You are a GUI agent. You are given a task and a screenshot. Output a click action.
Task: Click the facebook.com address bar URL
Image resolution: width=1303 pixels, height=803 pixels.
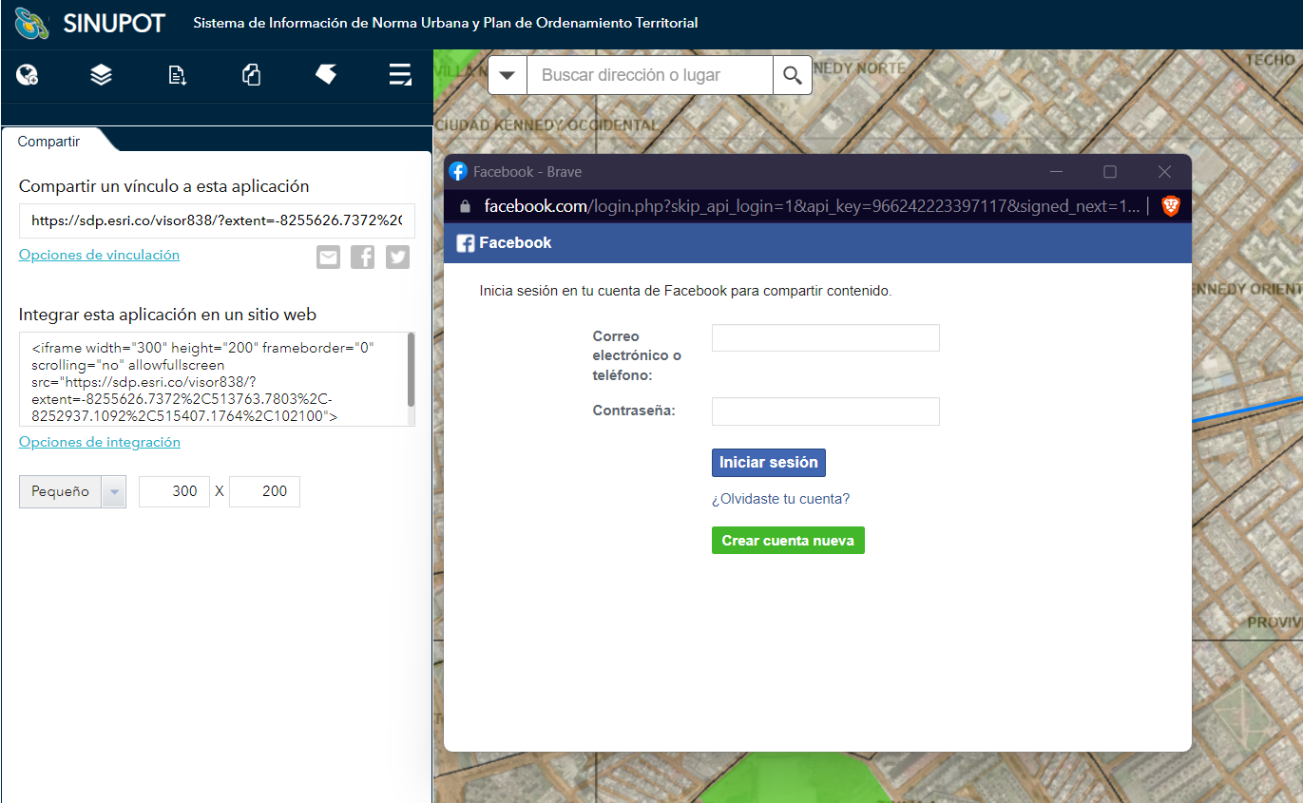[x=811, y=206]
